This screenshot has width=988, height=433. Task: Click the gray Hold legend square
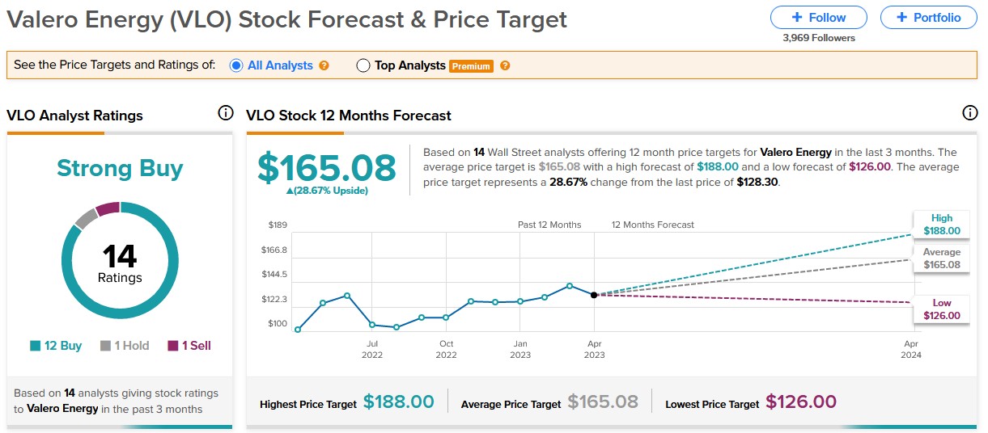tap(105, 346)
